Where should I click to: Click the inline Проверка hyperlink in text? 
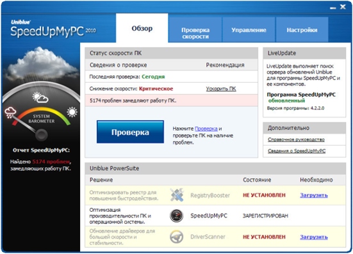click(206, 129)
